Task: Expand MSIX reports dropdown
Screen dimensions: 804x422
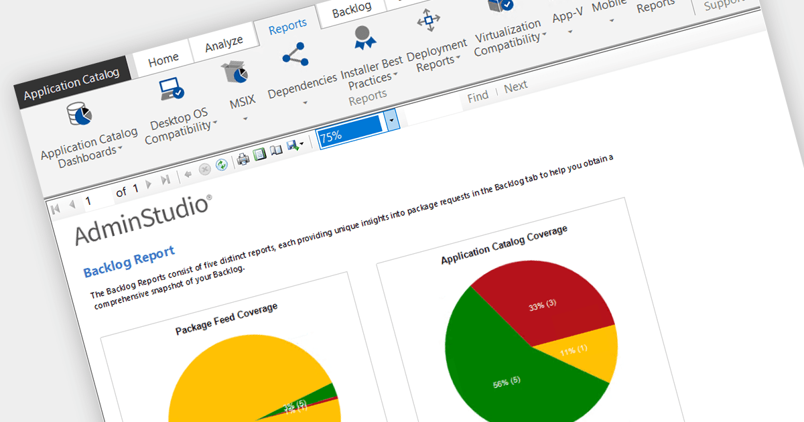Action: (x=245, y=119)
